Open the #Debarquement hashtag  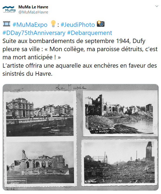tap(90, 33)
